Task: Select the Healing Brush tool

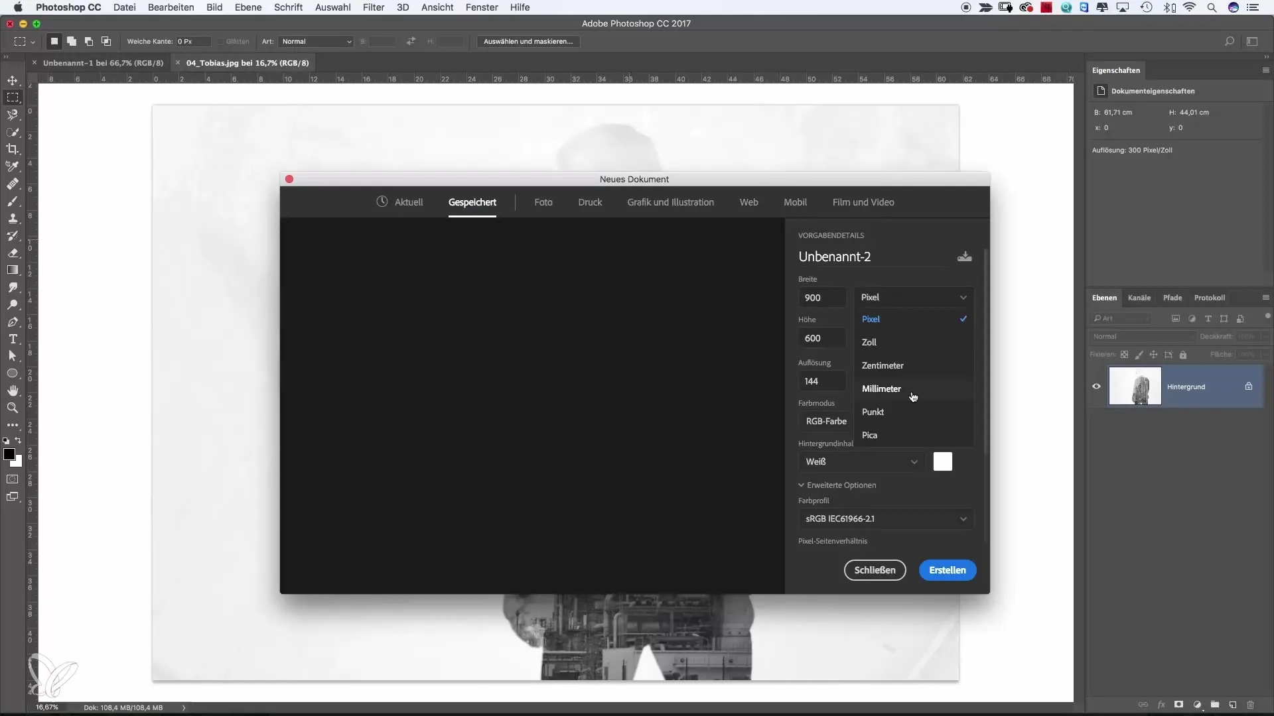Action: [13, 184]
